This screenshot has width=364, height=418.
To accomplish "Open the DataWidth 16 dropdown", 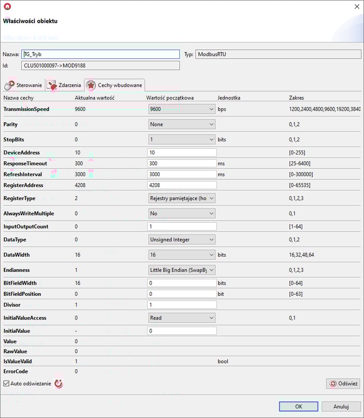I will click(181, 255).
